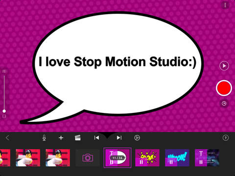The width and height of the screenshot is (235, 176).
Task: Jump to the first frame
Action: point(96,138)
